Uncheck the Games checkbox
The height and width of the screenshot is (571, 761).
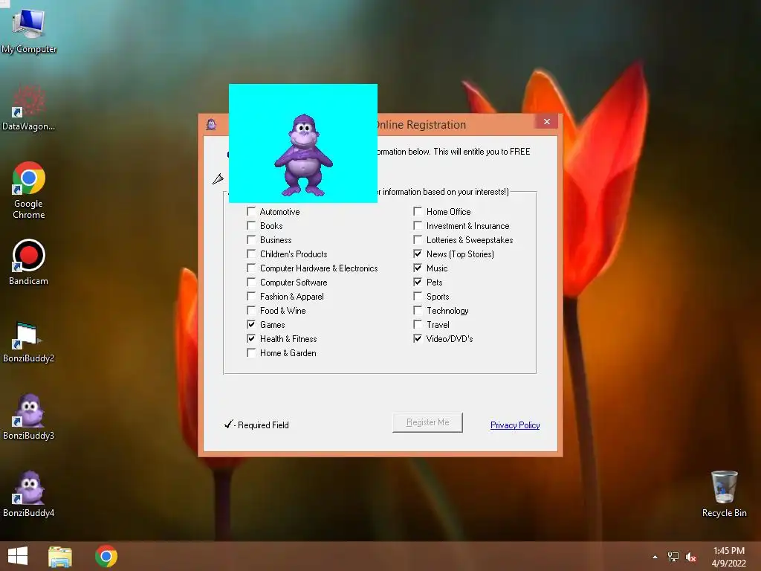[x=251, y=324]
